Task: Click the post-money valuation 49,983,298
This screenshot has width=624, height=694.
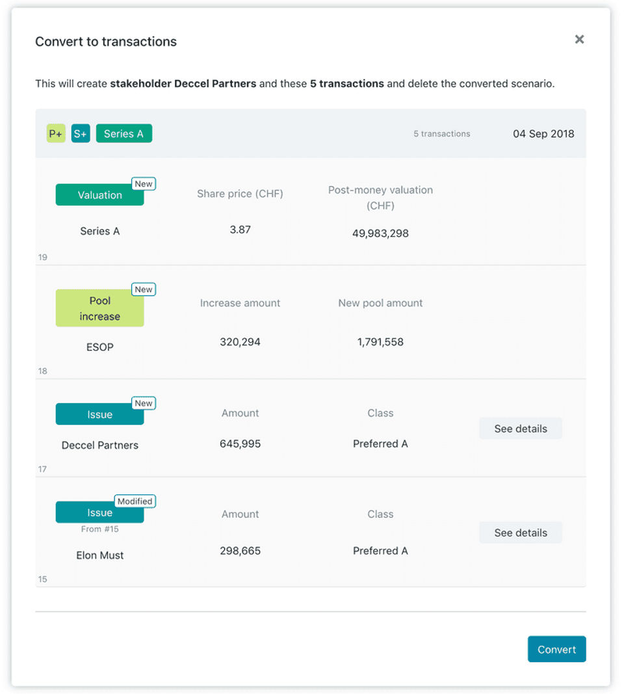Action: [x=380, y=234]
